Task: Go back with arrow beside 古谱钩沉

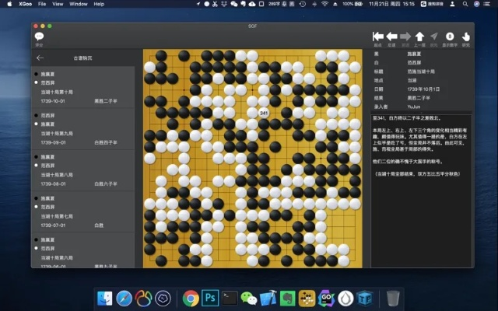Action: coord(40,58)
